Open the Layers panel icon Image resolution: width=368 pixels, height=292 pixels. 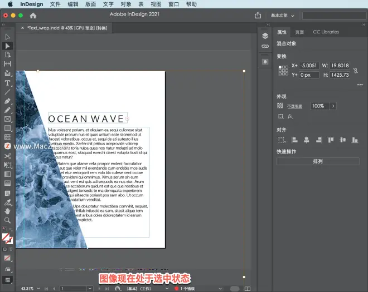coord(265,36)
